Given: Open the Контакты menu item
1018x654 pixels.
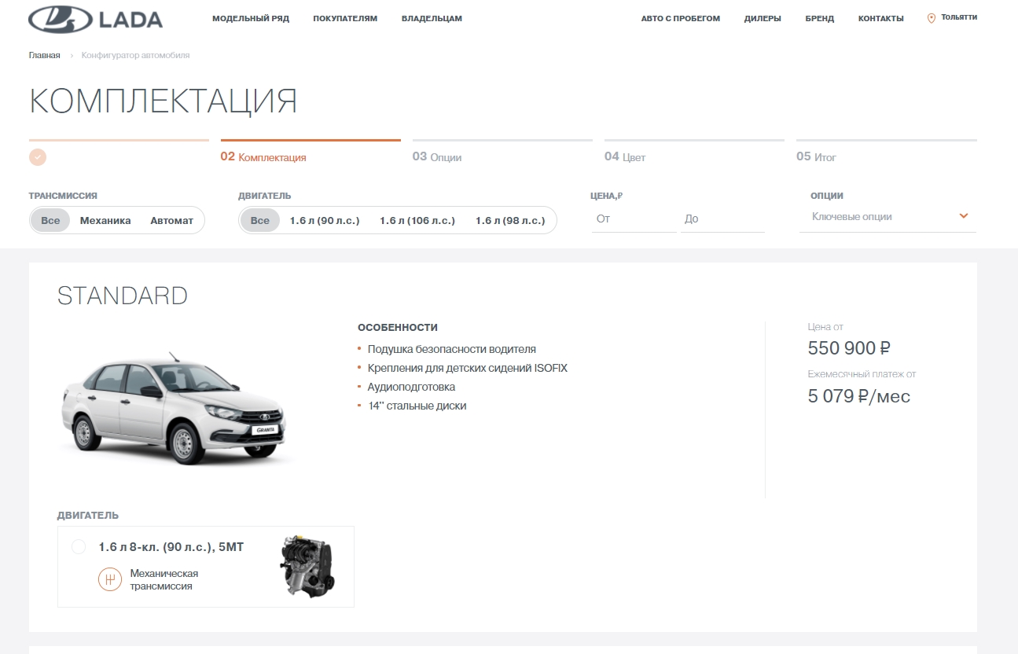Looking at the screenshot, I should click(881, 18).
